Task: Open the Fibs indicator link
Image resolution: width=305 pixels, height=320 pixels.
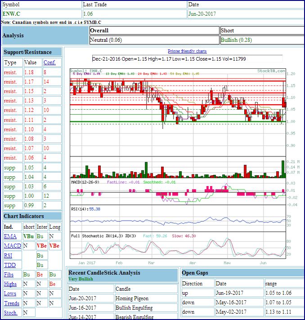Action: [9, 275]
